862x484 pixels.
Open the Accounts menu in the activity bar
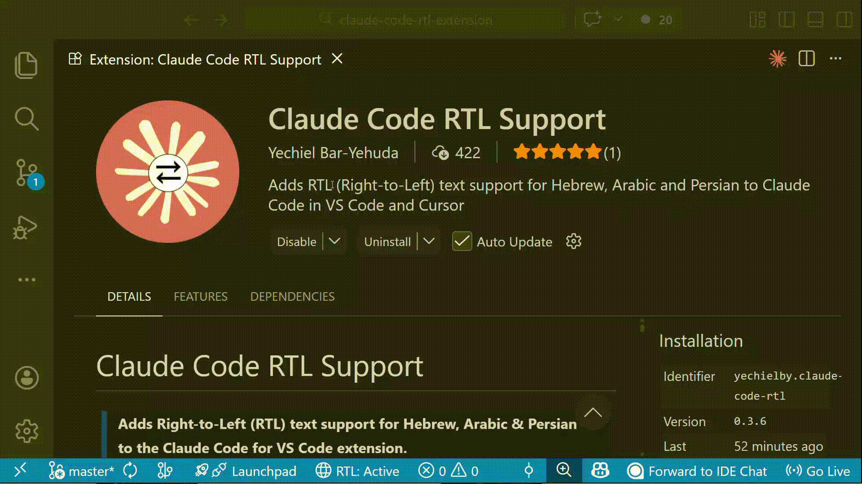coord(26,378)
